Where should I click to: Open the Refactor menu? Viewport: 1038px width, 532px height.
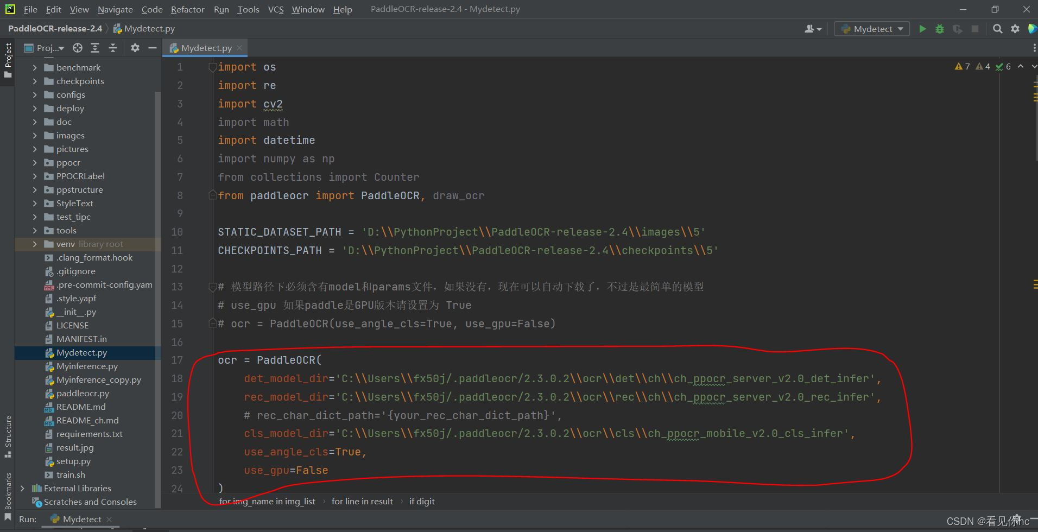[187, 9]
